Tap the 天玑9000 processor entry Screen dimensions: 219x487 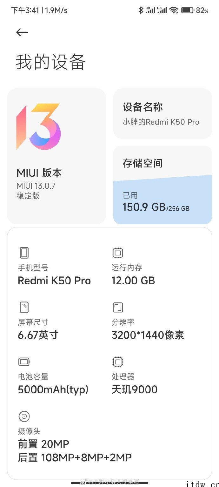click(134, 389)
